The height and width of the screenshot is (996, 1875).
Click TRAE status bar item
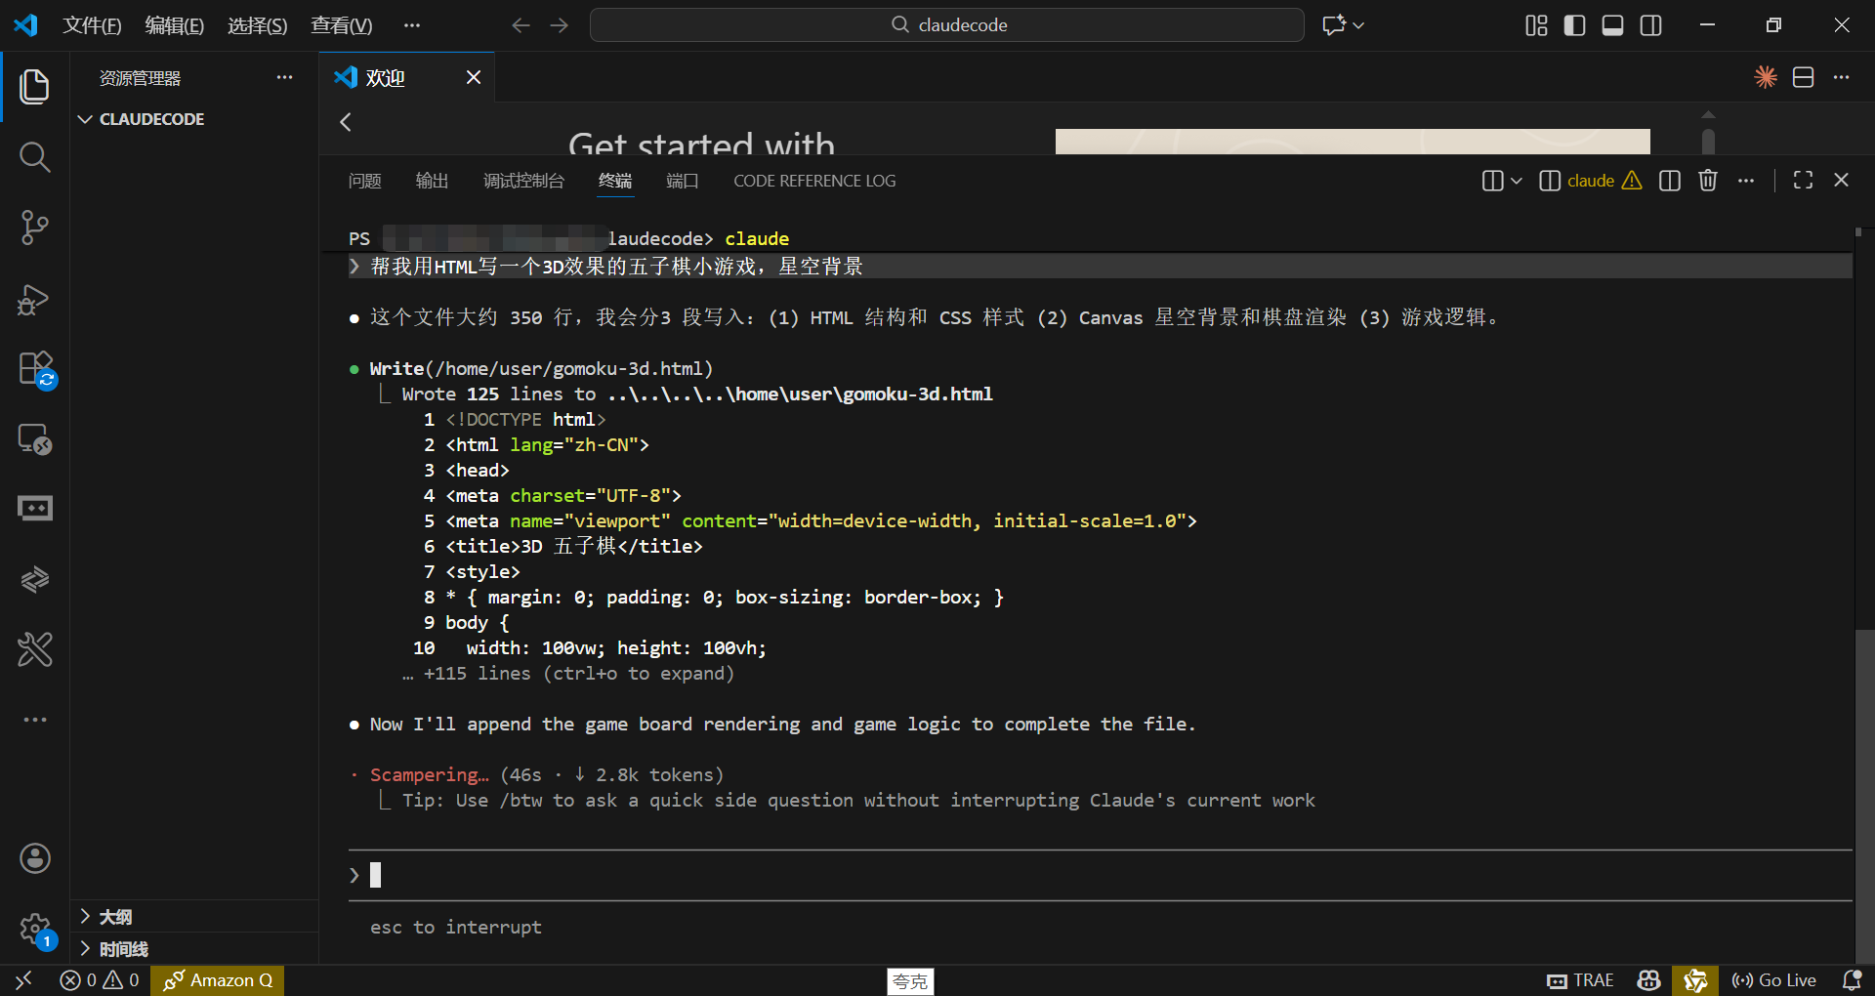(x=1580, y=980)
